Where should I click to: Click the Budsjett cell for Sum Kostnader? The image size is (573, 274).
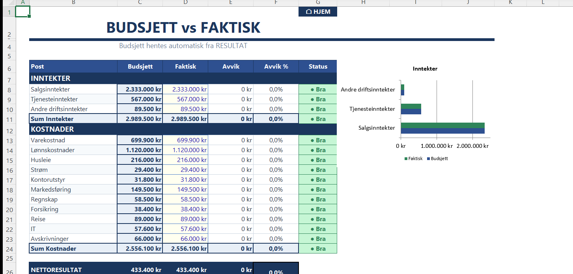tap(140, 249)
